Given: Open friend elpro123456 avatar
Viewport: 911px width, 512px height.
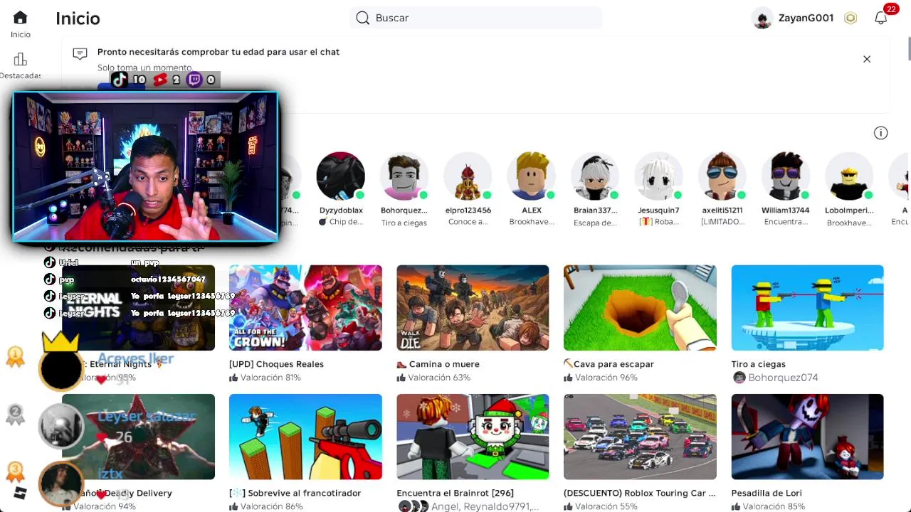Looking at the screenshot, I should pyautogui.click(x=468, y=176).
